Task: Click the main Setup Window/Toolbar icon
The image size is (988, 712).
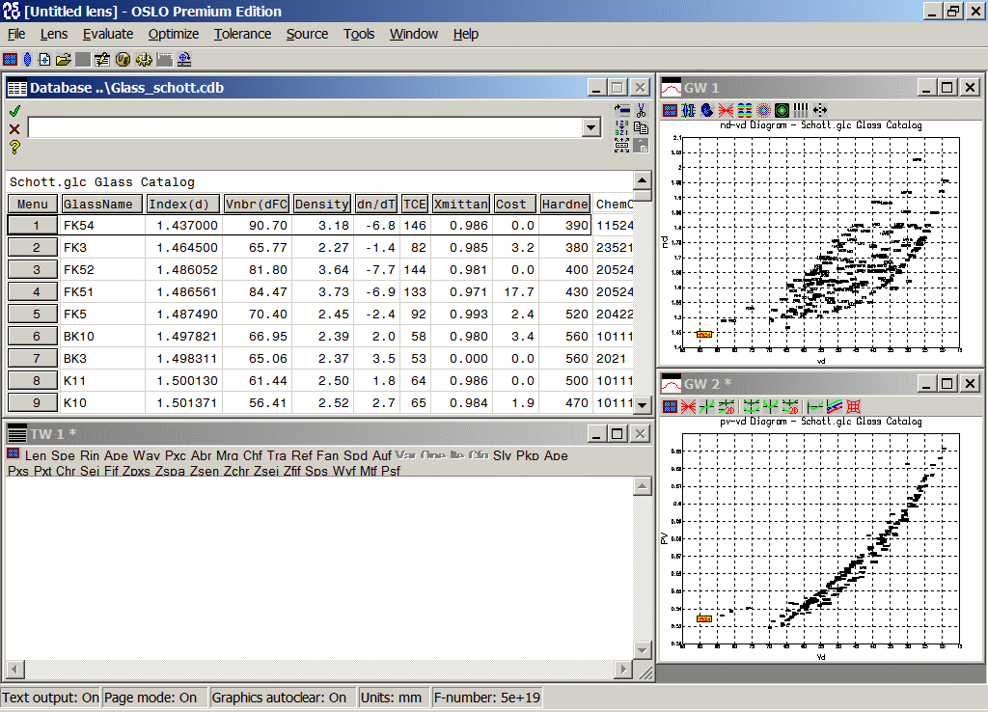Action: 10,59
